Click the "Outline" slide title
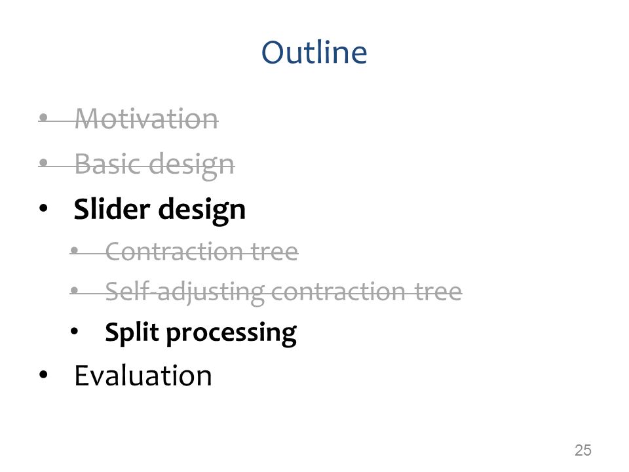This screenshot has height=472, width=629. pyautogui.click(x=314, y=52)
